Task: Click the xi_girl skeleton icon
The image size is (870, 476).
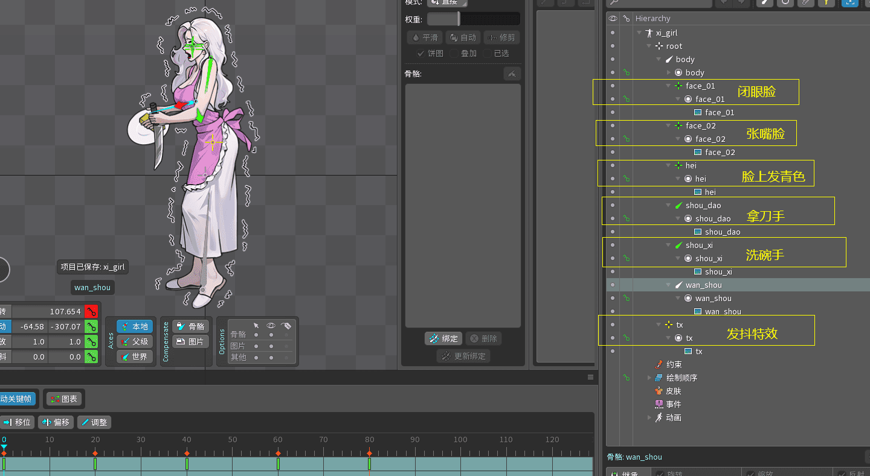Action: click(649, 33)
